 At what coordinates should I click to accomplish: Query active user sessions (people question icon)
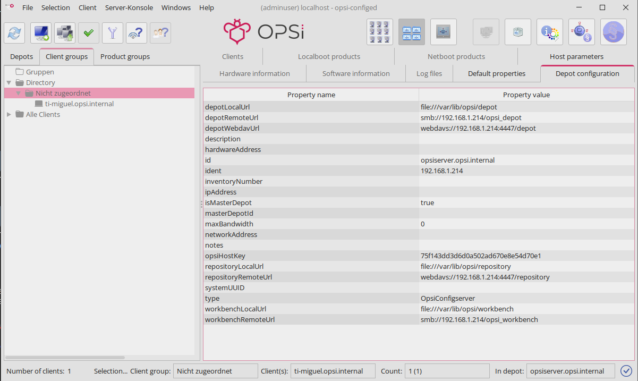point(160,32)
